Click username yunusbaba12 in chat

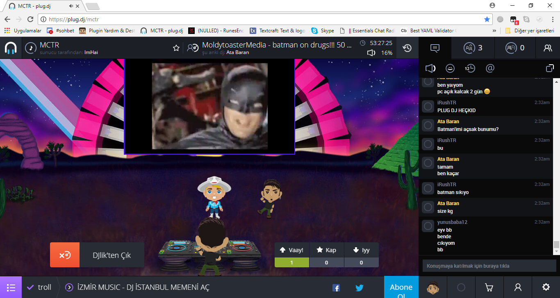click(453, 222)
